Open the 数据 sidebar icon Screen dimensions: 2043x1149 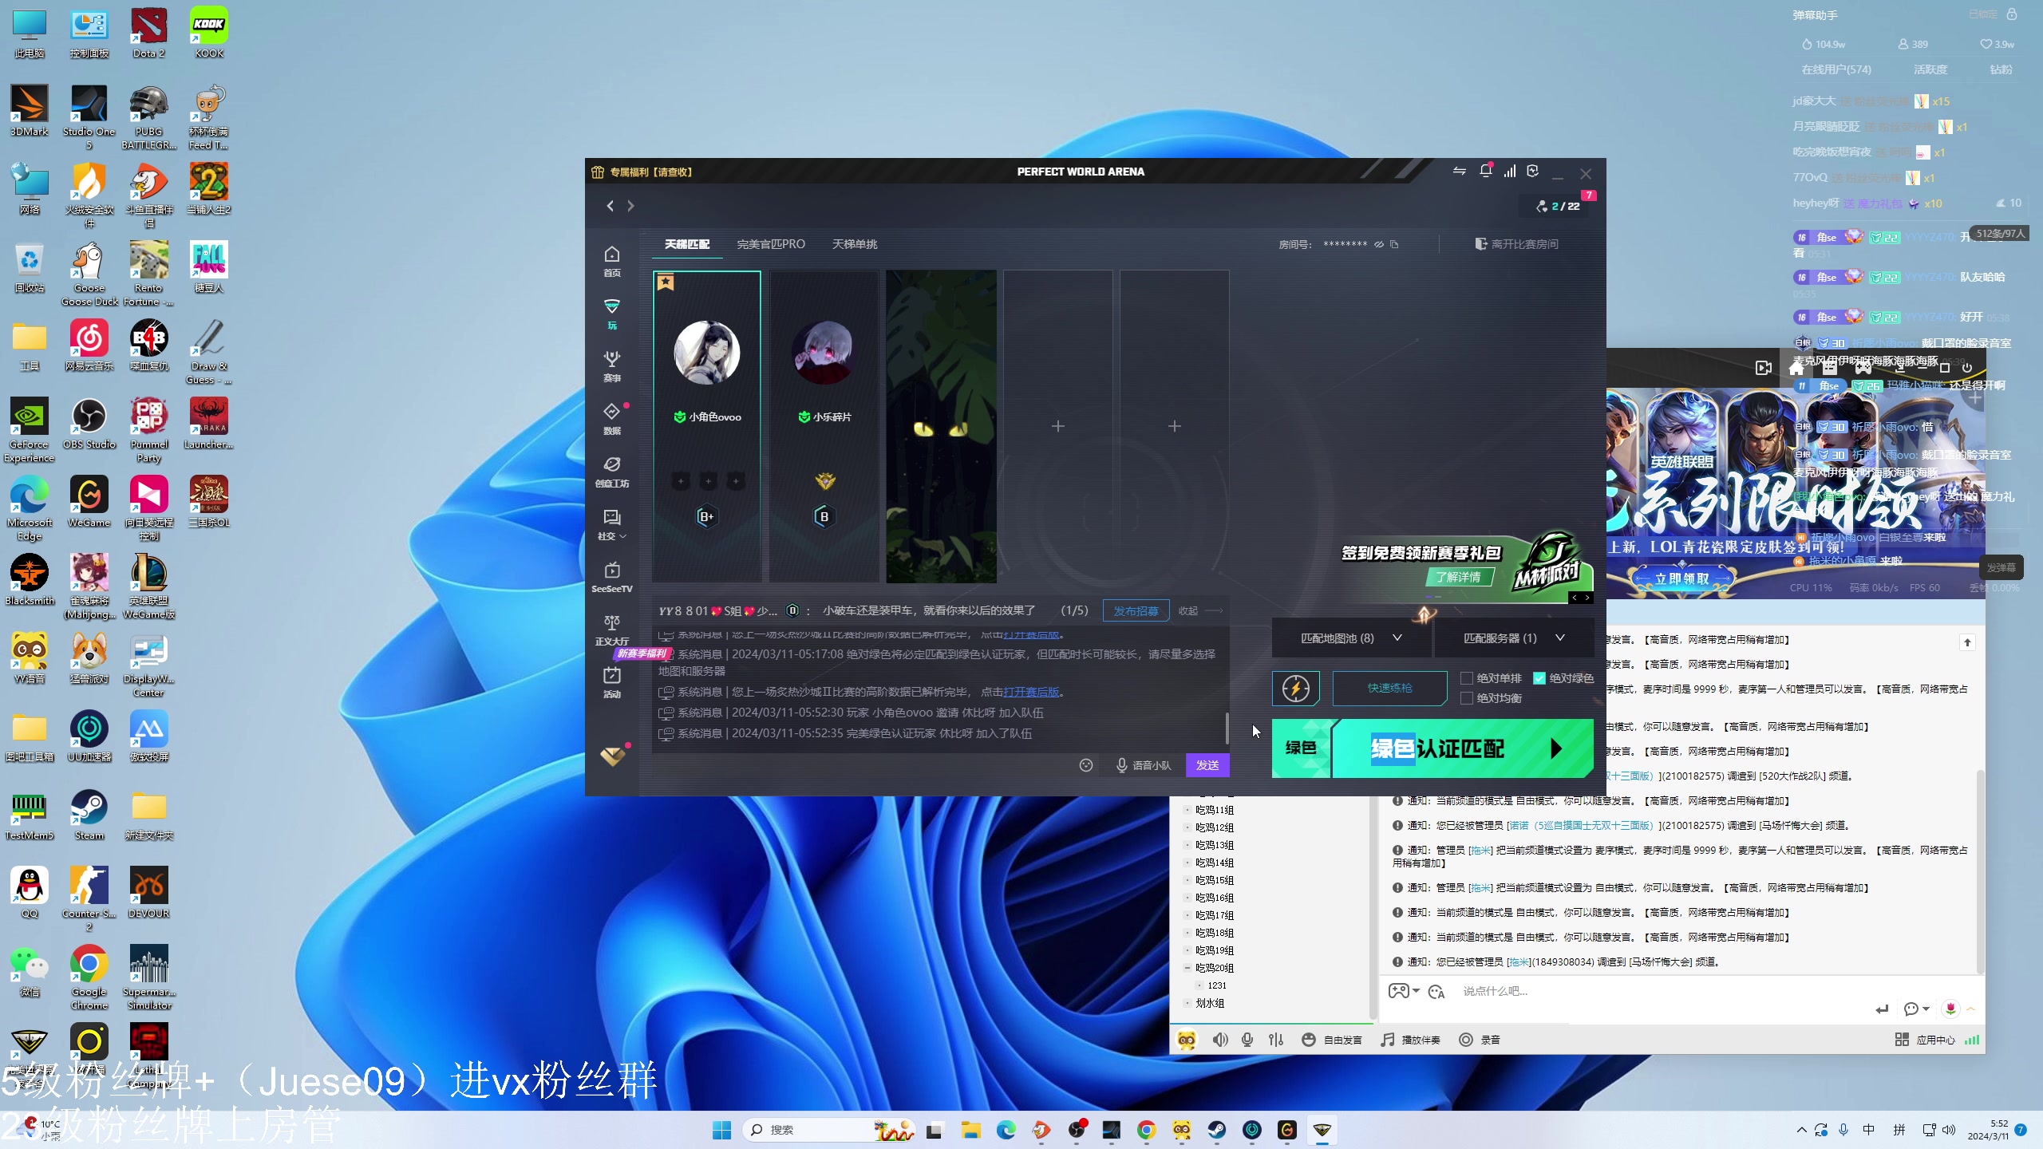coord(611,417)
